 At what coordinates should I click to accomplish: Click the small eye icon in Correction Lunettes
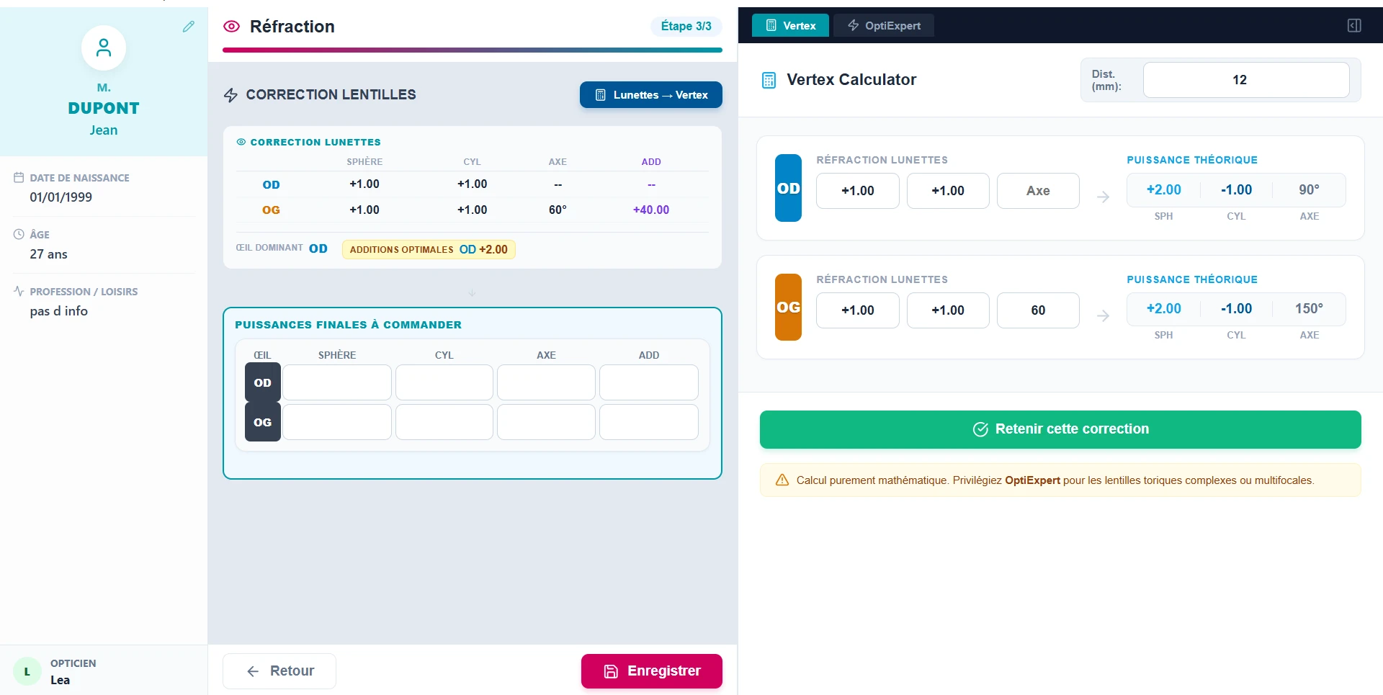(x=241, y=142)
